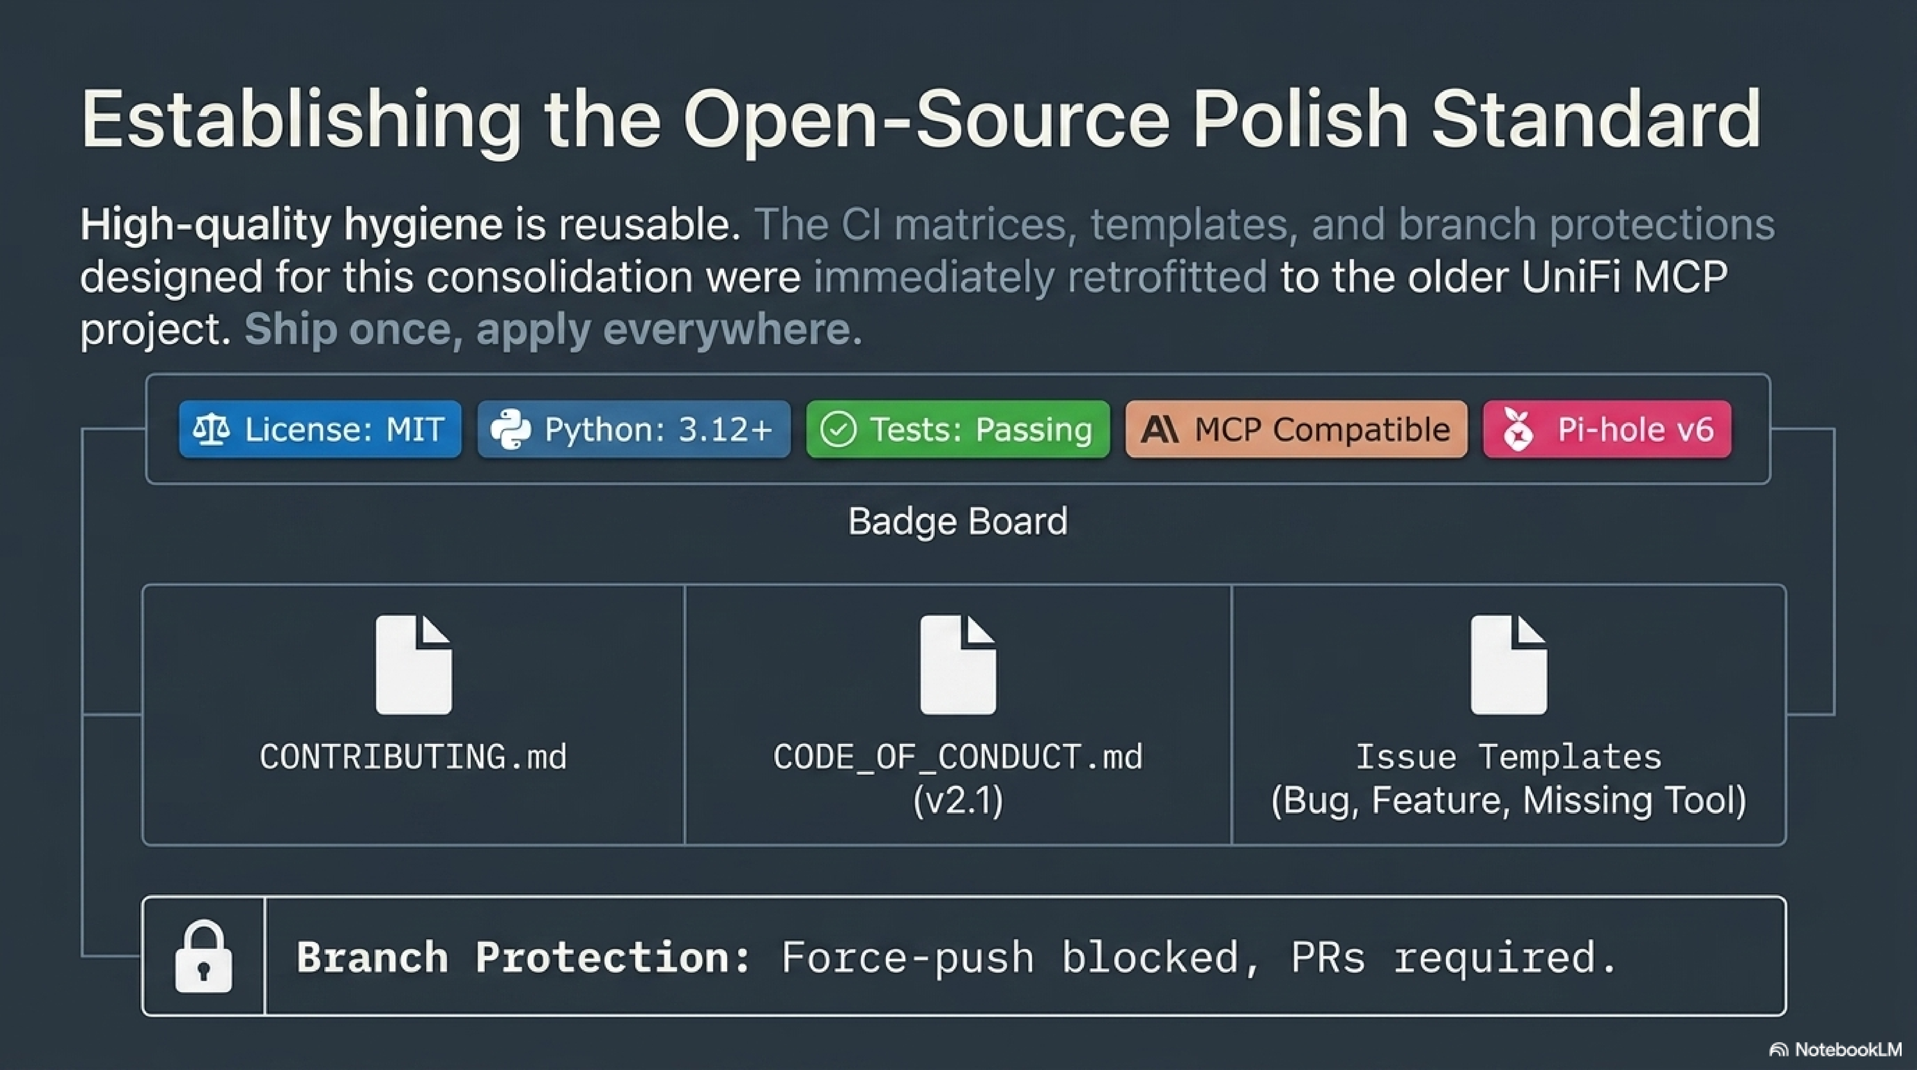Viewport: 1917px width, 1070px height.
Task: Click the scales icon in License badge
Action: 211,429
